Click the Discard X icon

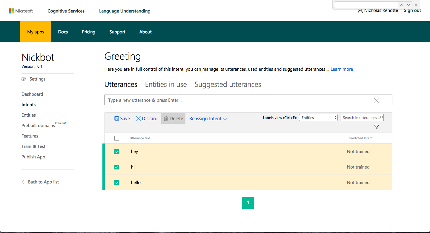(138, 118)
